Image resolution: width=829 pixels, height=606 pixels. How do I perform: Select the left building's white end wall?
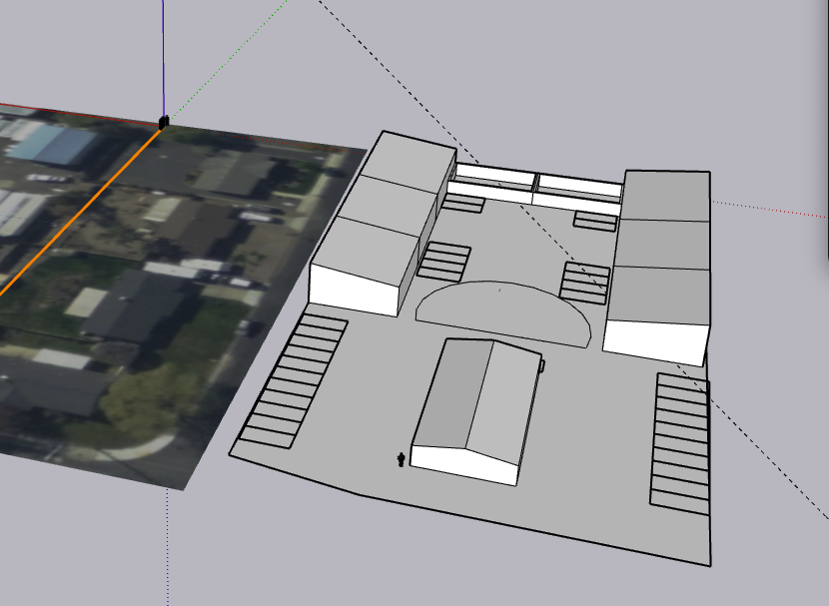coord(356,289)
